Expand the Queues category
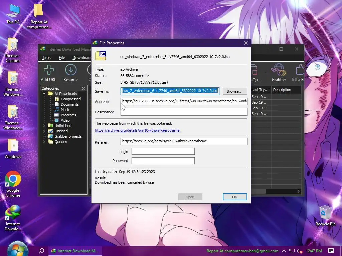The width and height of the screenshot is (342, 256). pyautogui.click(x=44, y=142)
